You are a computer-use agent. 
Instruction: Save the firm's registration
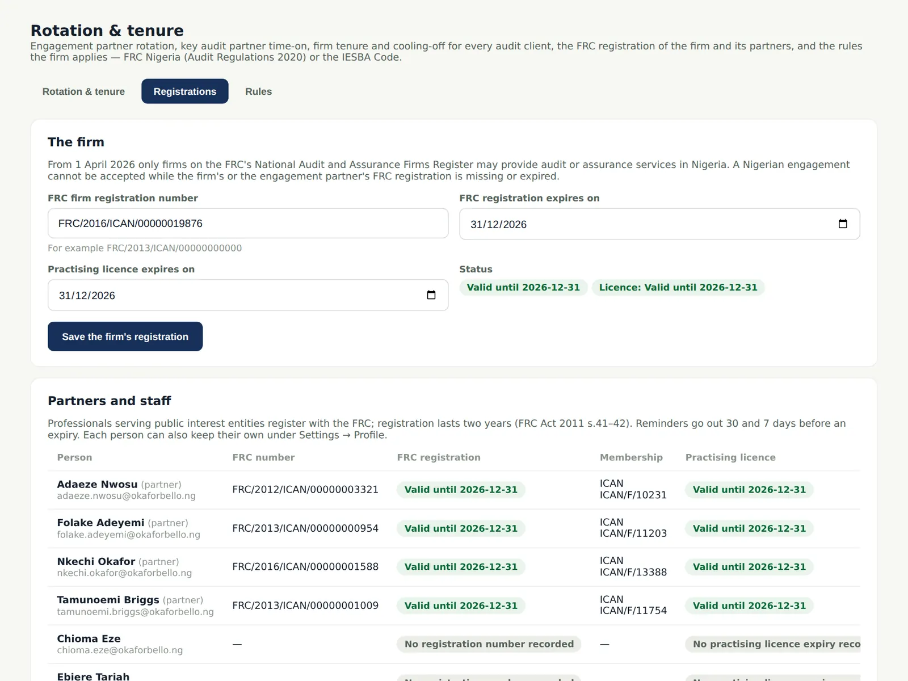point(125,337)
